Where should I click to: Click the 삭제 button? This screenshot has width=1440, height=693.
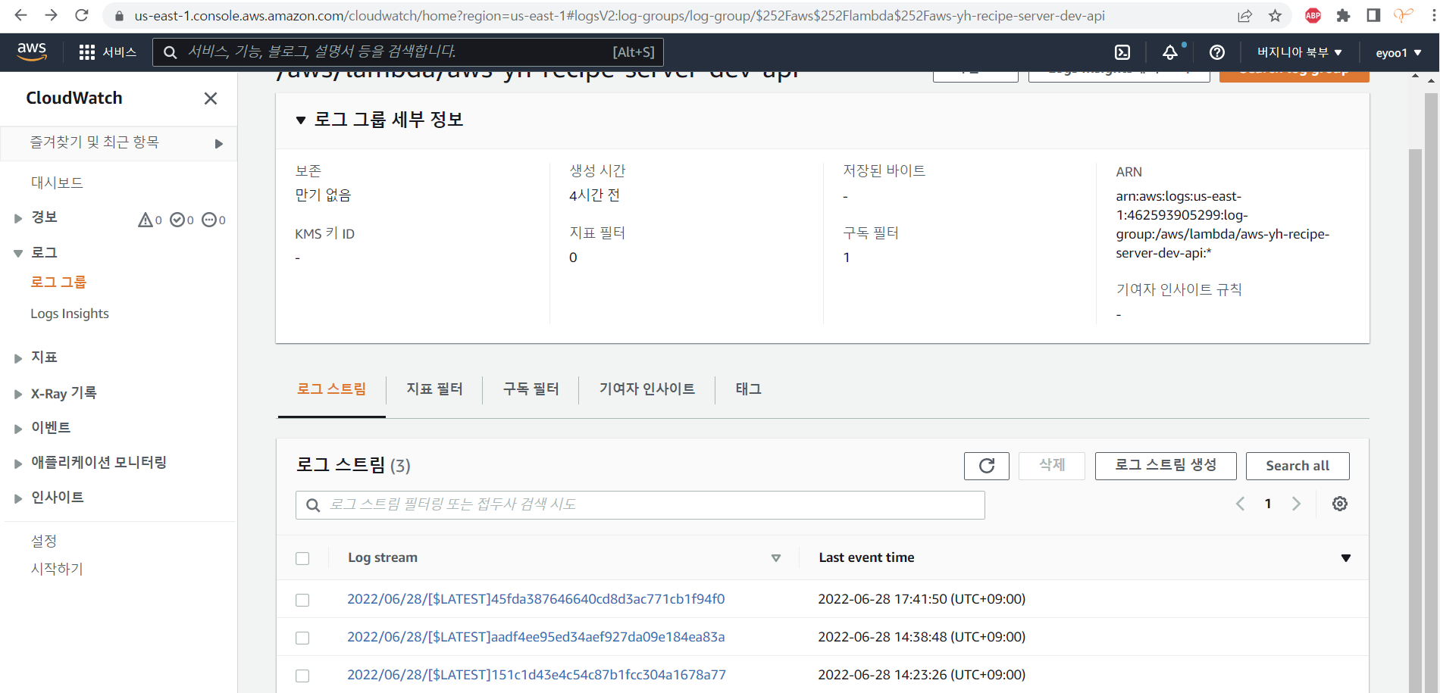point(1052,466)
